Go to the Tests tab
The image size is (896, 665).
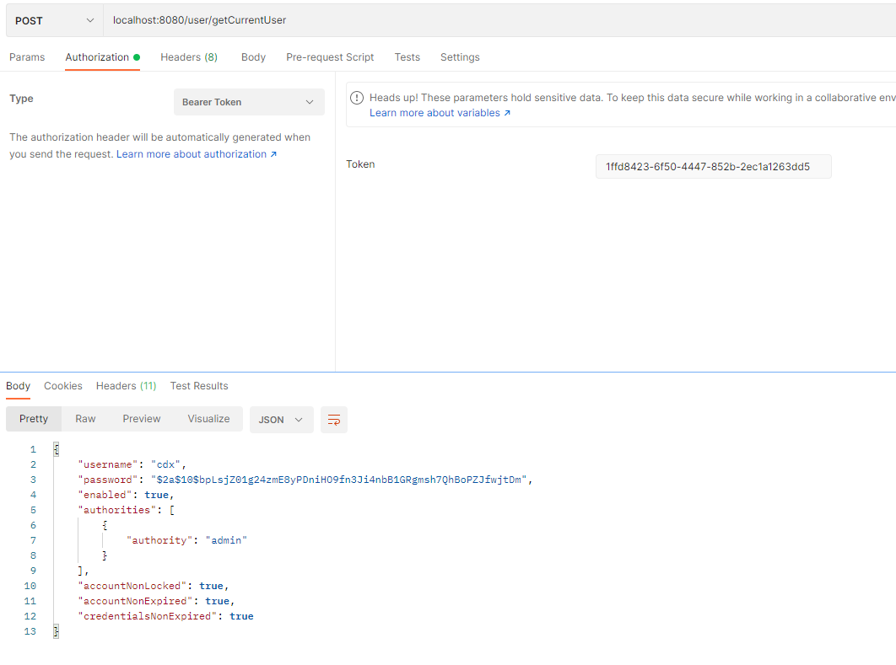407,57
